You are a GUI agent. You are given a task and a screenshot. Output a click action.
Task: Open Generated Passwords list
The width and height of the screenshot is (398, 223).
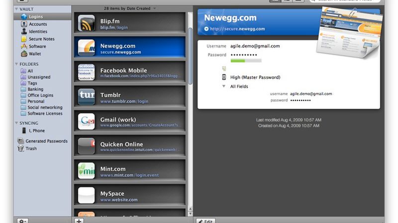click(42, 141)
